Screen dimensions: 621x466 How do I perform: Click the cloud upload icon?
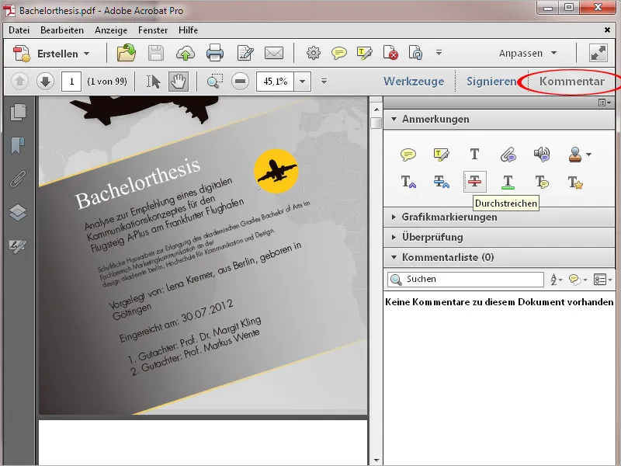186,53
